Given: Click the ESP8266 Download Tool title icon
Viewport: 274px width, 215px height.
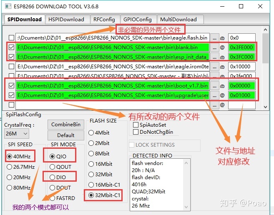Looking at the screenshot, I should click(x=8, y=7).
